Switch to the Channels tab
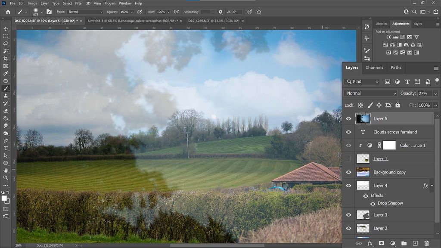 click(x=374, y=68)
